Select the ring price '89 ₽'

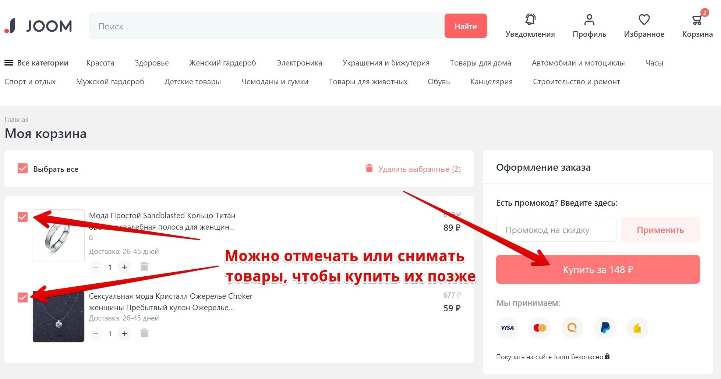(452, 228)
